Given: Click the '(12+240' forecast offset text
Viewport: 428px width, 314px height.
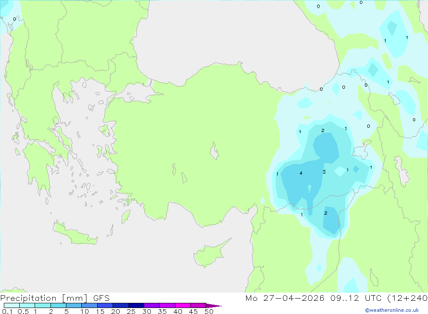Looking at the screenshot, I should tap(407, 298).
